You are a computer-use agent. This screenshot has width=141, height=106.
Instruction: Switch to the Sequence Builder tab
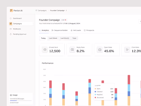tap(60, 30)
